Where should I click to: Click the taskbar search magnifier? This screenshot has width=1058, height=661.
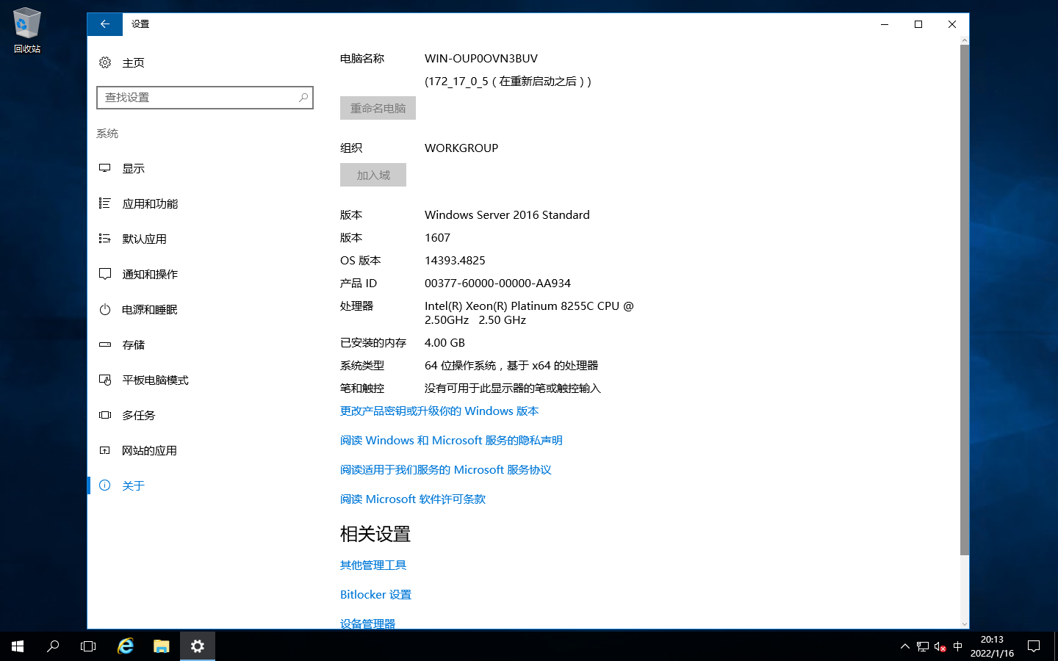tap(53, 646)
